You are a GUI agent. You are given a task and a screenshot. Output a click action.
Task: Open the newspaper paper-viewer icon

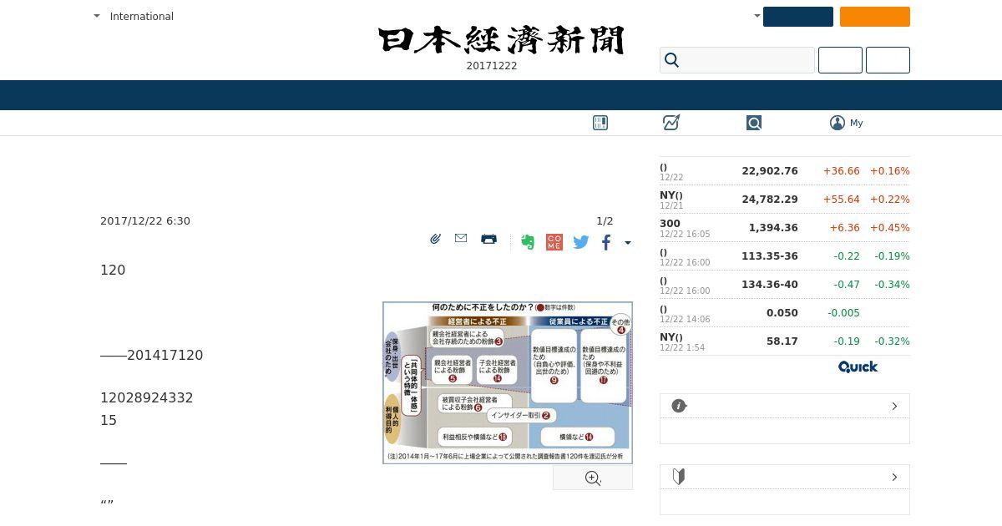point(600,123)
